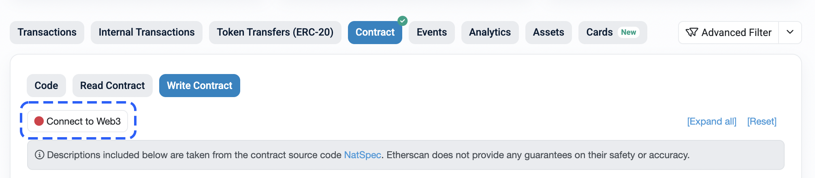Click the New badge on Cards

point(629,32)
